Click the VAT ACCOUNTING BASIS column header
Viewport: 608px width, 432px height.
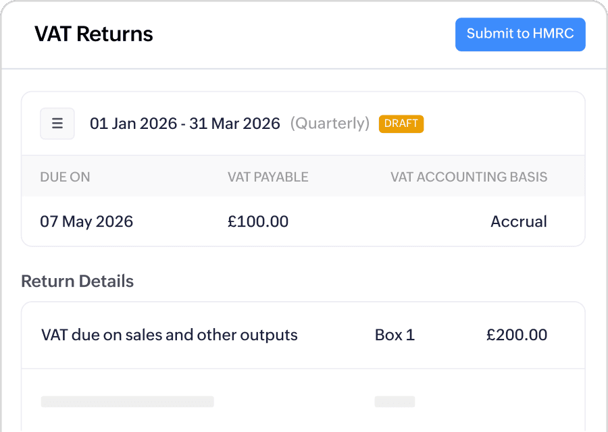[x=469, y=177]
